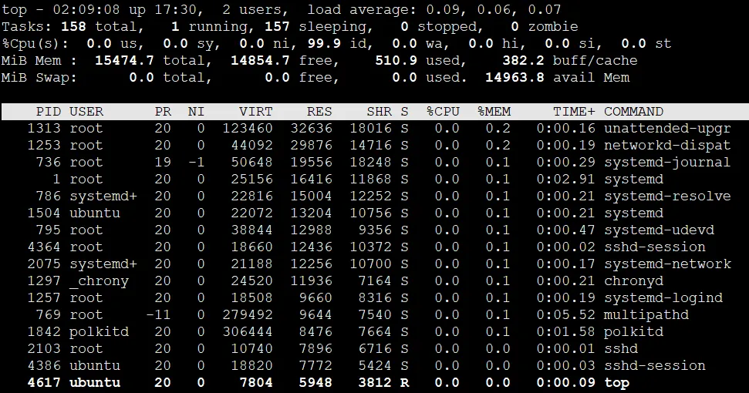Click the polkitd command name

633,332
